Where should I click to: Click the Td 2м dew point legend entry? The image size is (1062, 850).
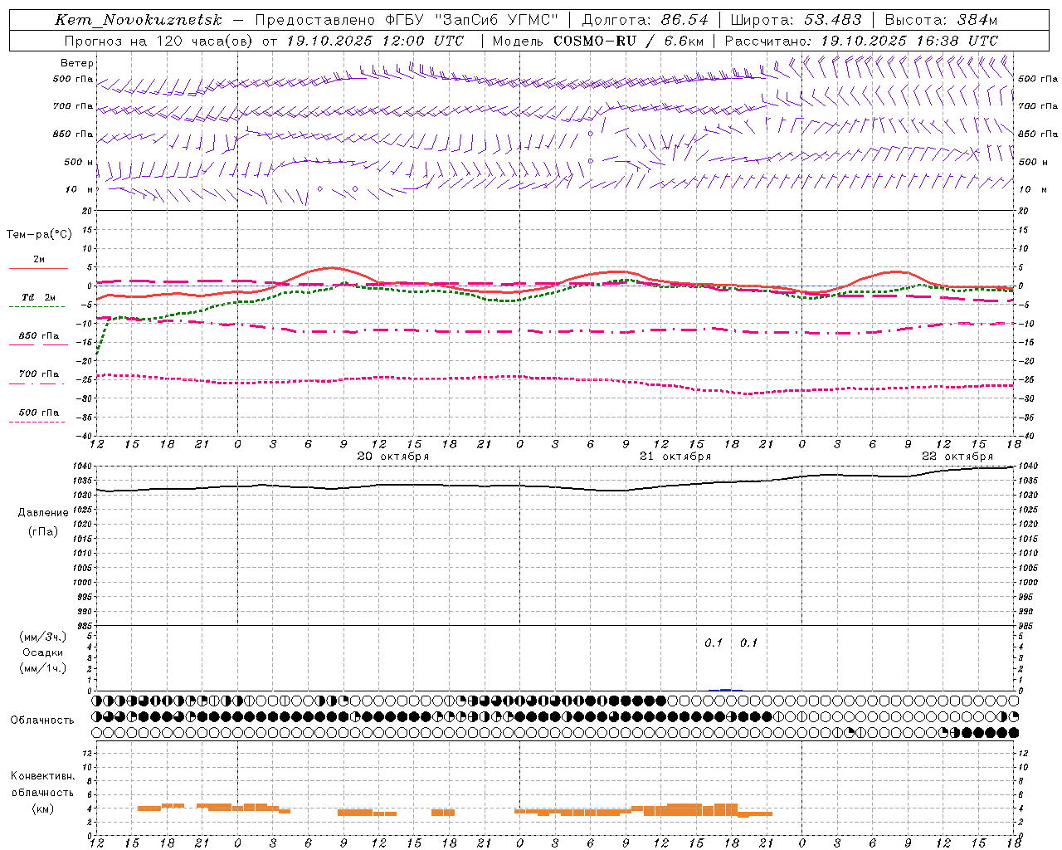(x=38, y=297)
